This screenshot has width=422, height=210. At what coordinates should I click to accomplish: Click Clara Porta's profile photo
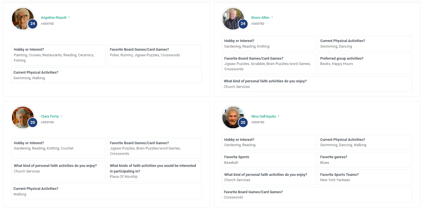[x=23, y=117]
